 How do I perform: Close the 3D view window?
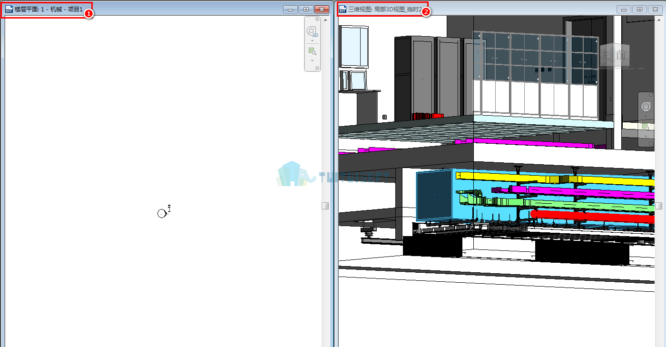pos(656,9)
